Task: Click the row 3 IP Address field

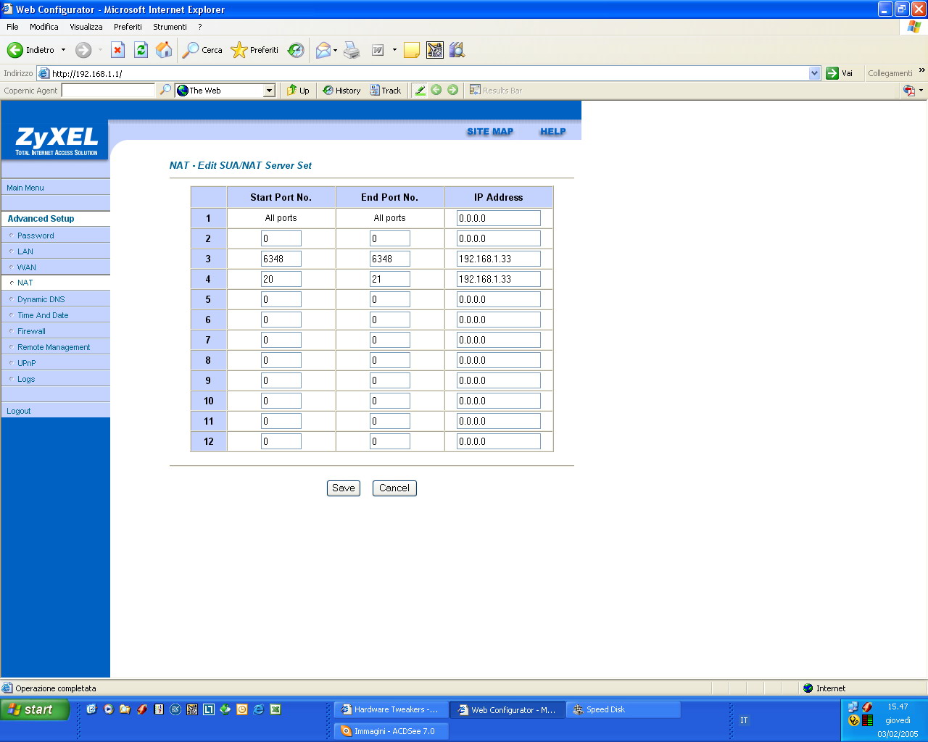Action: 499,259
